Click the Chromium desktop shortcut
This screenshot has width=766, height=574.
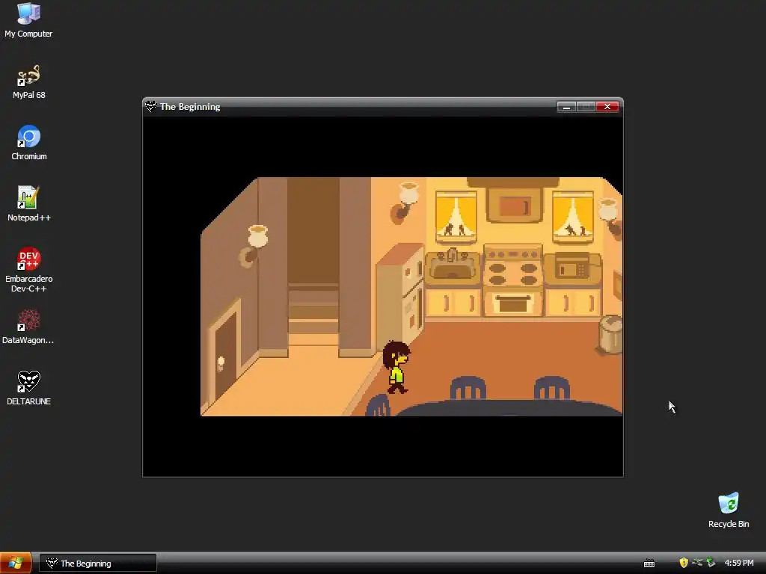pos(29,143)
